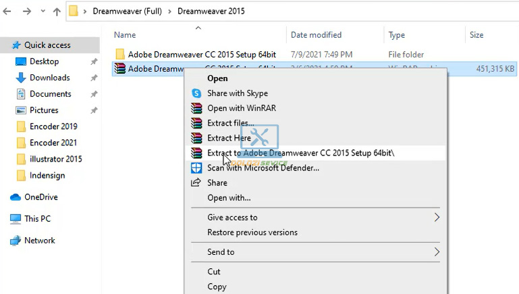This screenshot has width=519, height=294.
Task: Choose Extract to Adobe Dreamweaver CC 2015 folder
Action: pyautogui.click(x=300, y=153)
